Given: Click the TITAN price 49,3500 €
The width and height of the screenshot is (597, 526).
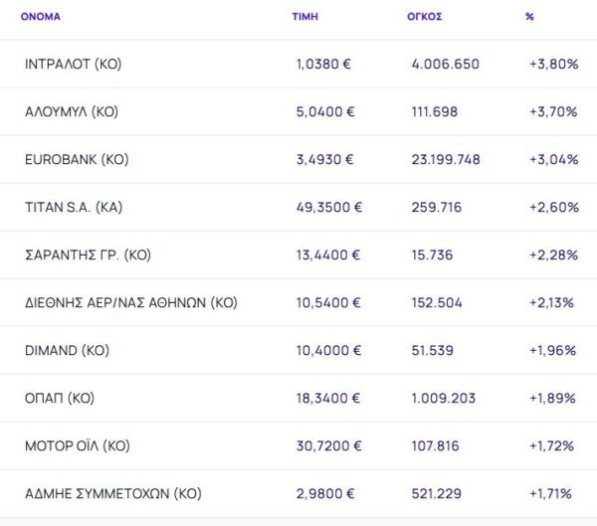Looking at the screenshot, I should (329, 208).
